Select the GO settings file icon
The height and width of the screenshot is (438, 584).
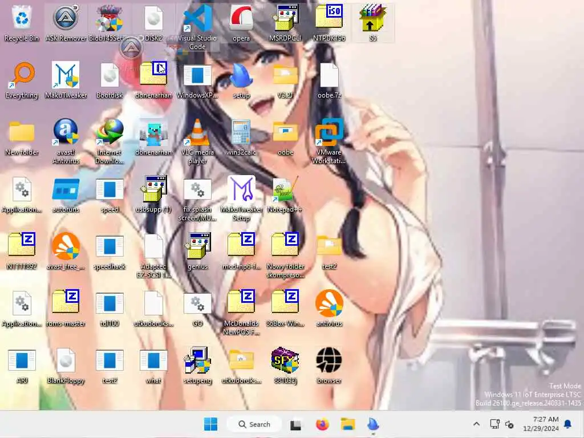point(197,309)
